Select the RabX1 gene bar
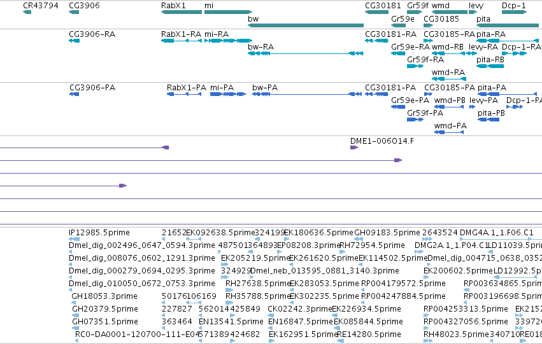Image resolution: width=542 pixels, height=344 pixels. coord(182,12)
